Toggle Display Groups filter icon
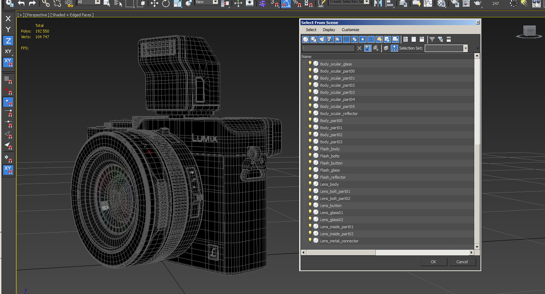This screenshot has height=294, width=545. click(354, 39)
